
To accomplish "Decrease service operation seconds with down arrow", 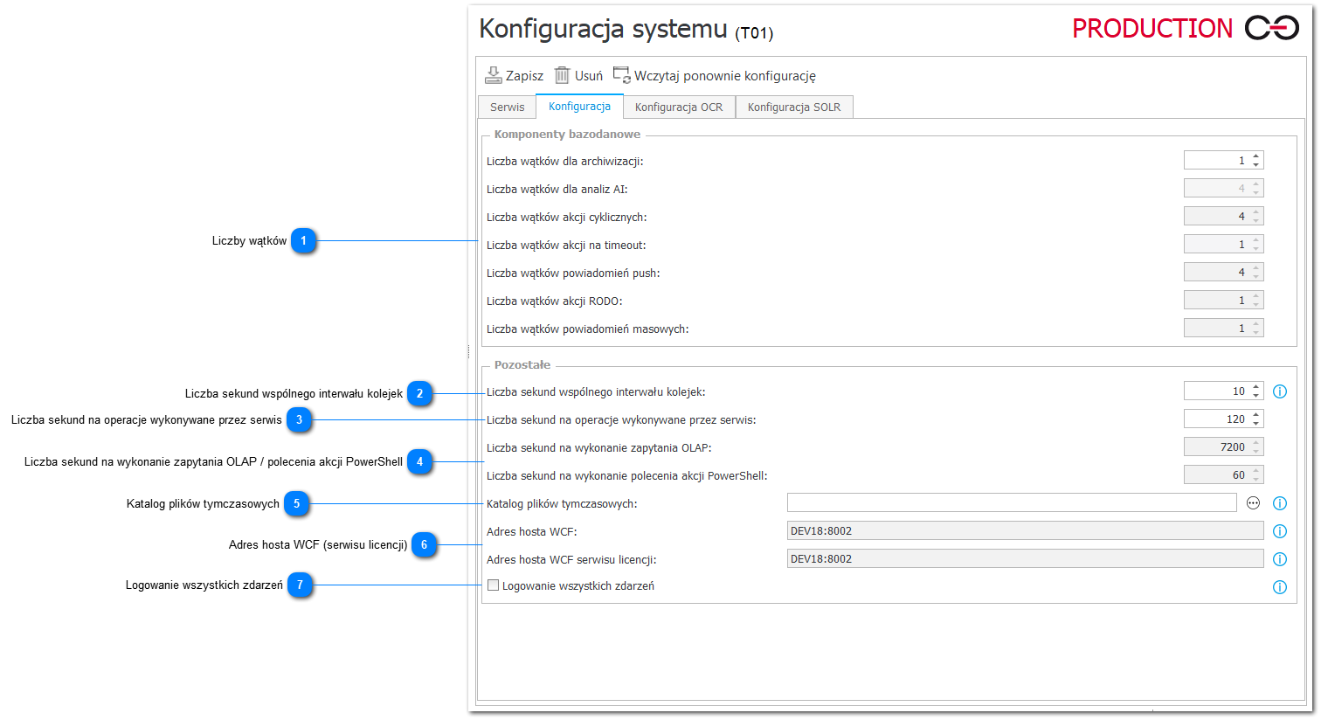I will (1255, 424).
